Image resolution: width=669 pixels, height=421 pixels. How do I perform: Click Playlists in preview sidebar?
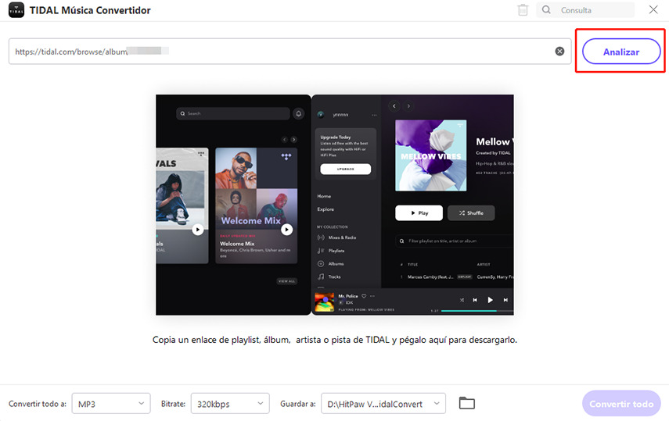pyautogui.click(x=331, y=251)
